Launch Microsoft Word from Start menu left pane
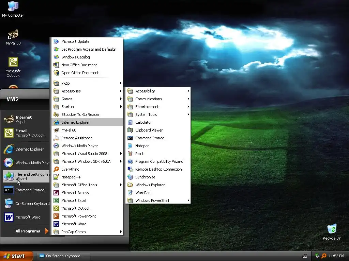Image resolution: width=349 pixels, height=261 pixels. coord(26,217)
